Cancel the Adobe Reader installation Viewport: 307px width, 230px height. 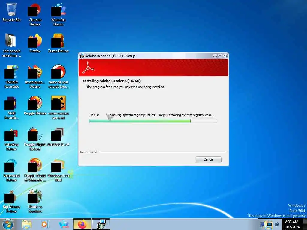(209, 159)
